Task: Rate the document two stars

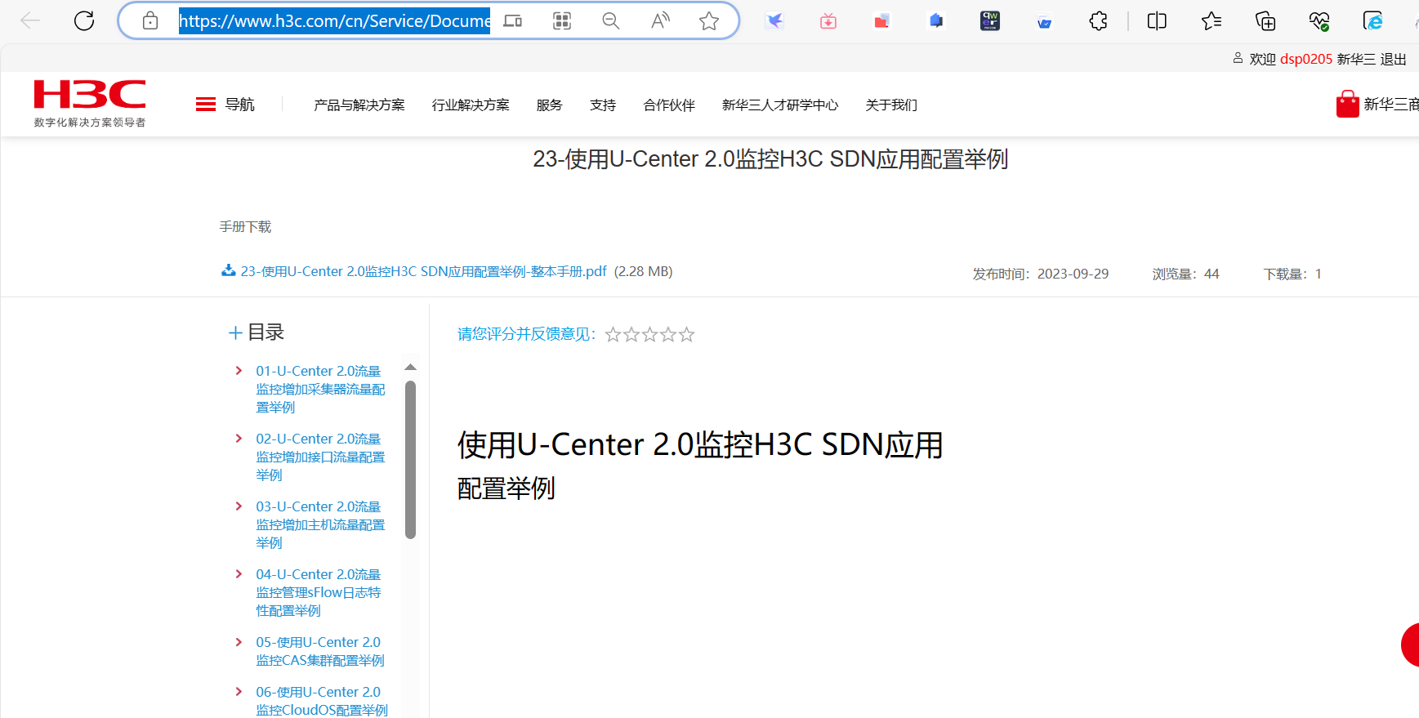Action: (x=631, y=334)
